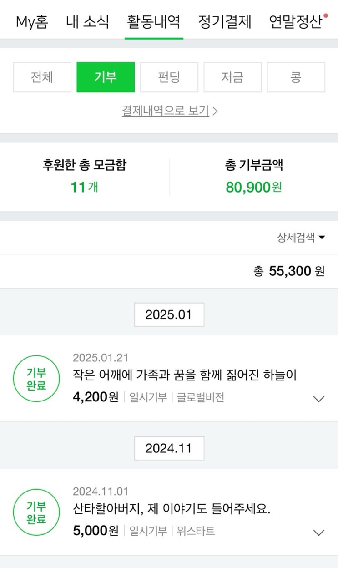This screenshot has width=338, height=568.
Task: Filter activity by 저금
Action: coord(232,77)
